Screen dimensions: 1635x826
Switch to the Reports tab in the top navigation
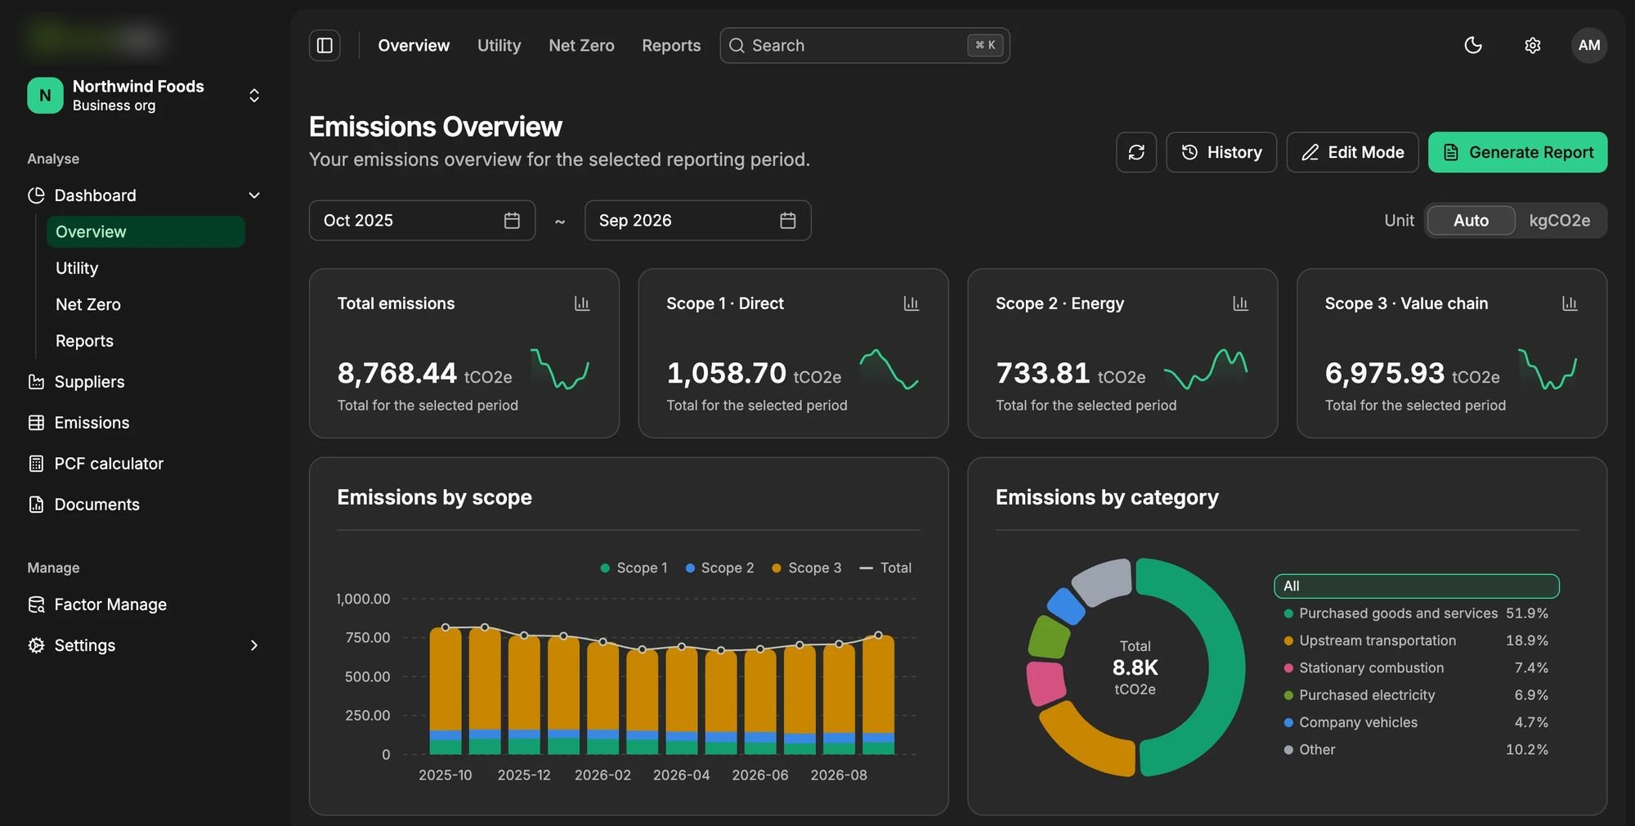pos(671,46)
